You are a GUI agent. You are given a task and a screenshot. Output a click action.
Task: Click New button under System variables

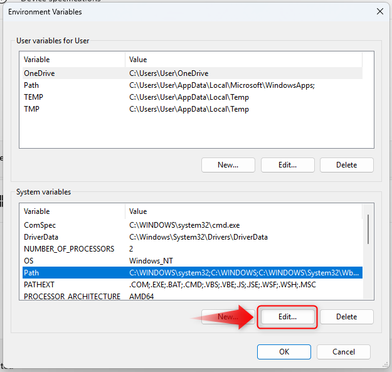tap(228, 317)
